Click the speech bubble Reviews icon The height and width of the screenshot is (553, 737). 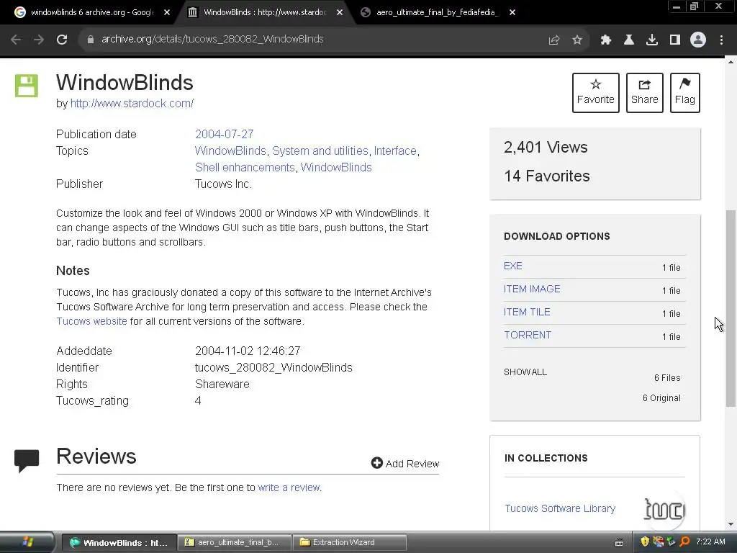click(x=27, y=461)
